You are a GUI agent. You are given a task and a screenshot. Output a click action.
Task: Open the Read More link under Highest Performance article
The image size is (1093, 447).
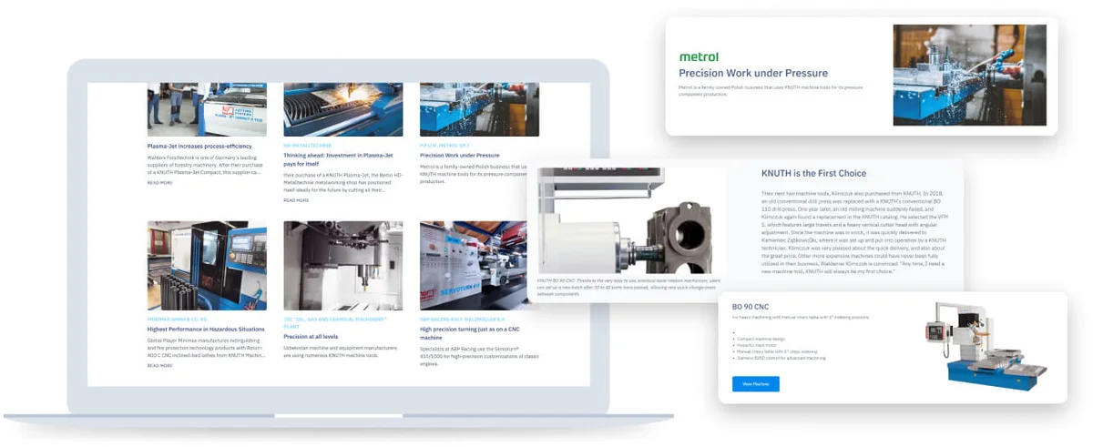[x=159, y=365]
